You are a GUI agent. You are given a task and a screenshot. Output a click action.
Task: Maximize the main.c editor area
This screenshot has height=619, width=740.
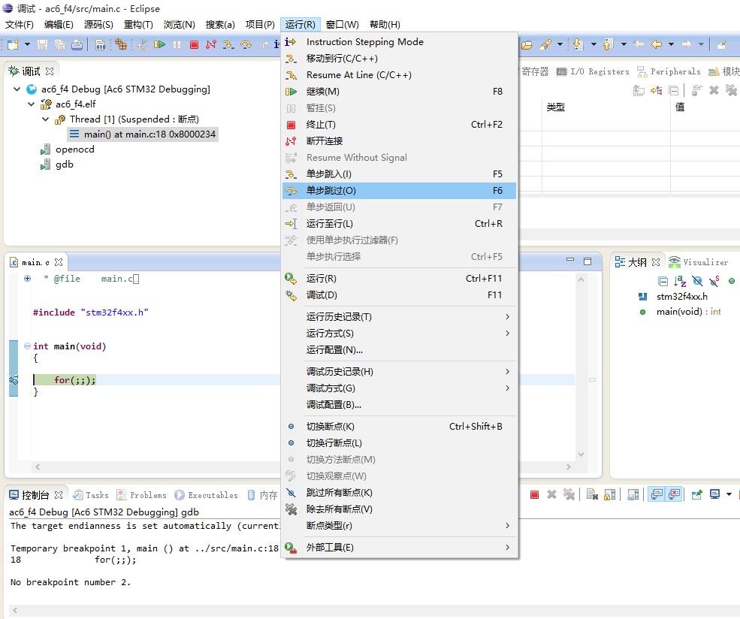coord(587,261)
